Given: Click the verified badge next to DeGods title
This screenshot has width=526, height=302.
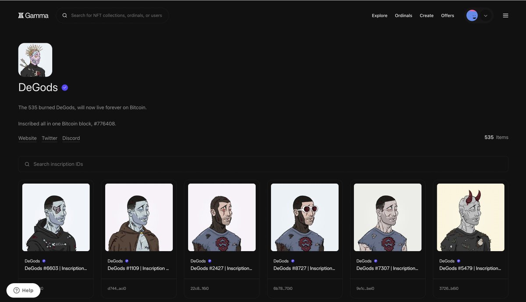Looking at the screenshot, I should click(65, 88).
